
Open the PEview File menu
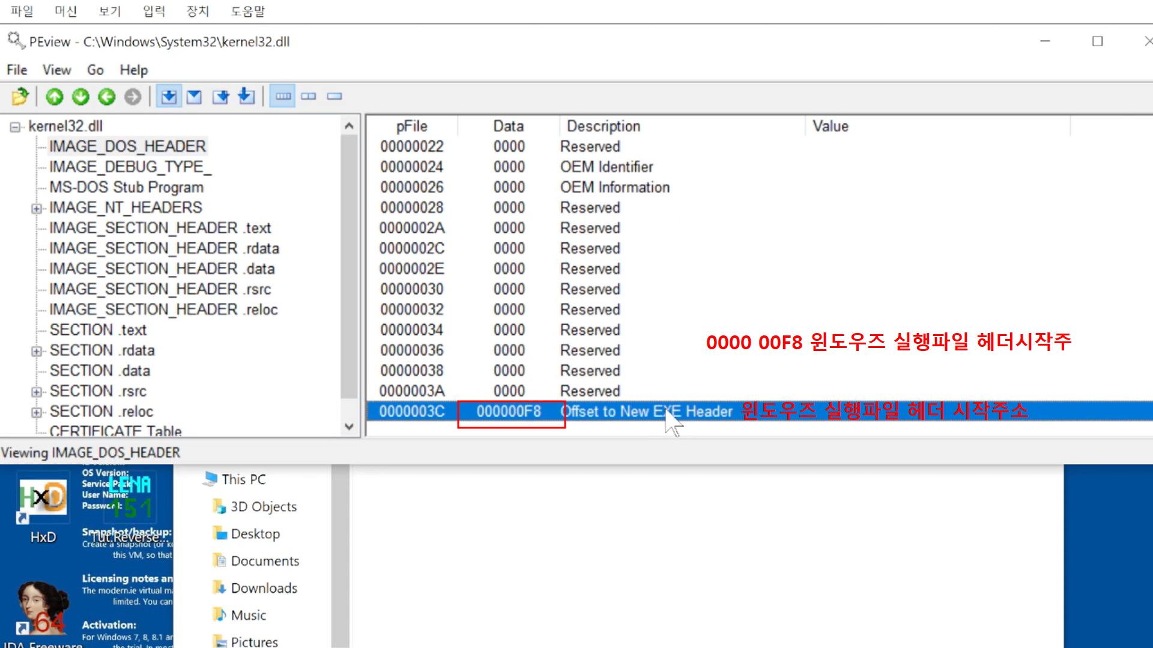point(17,70)
